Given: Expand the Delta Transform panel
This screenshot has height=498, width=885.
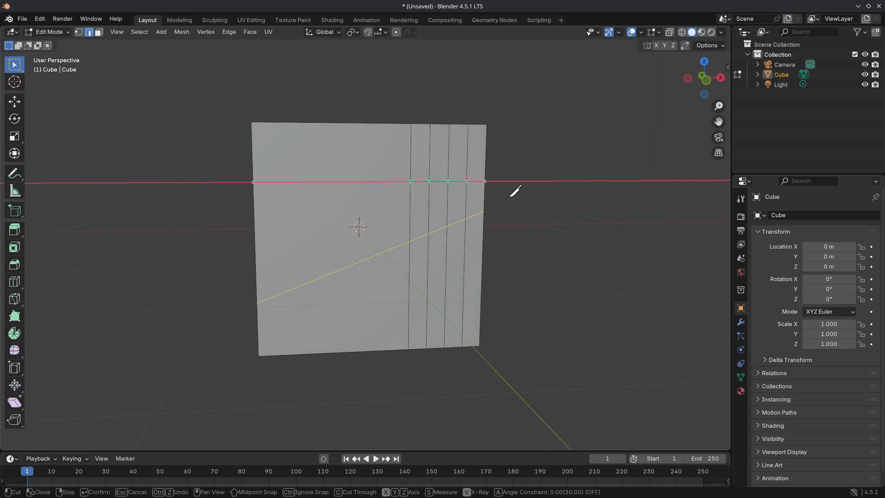Looking at the screenshot, I should (x=790, y=360).
